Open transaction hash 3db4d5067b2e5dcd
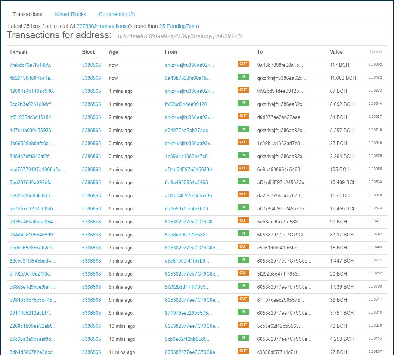Image resolution: width=394 pixels, height=355 pixels. [33, 352]
